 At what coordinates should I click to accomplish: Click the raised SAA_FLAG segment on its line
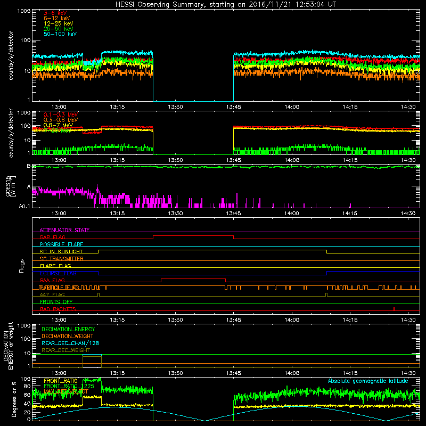[x=193, y=279]
